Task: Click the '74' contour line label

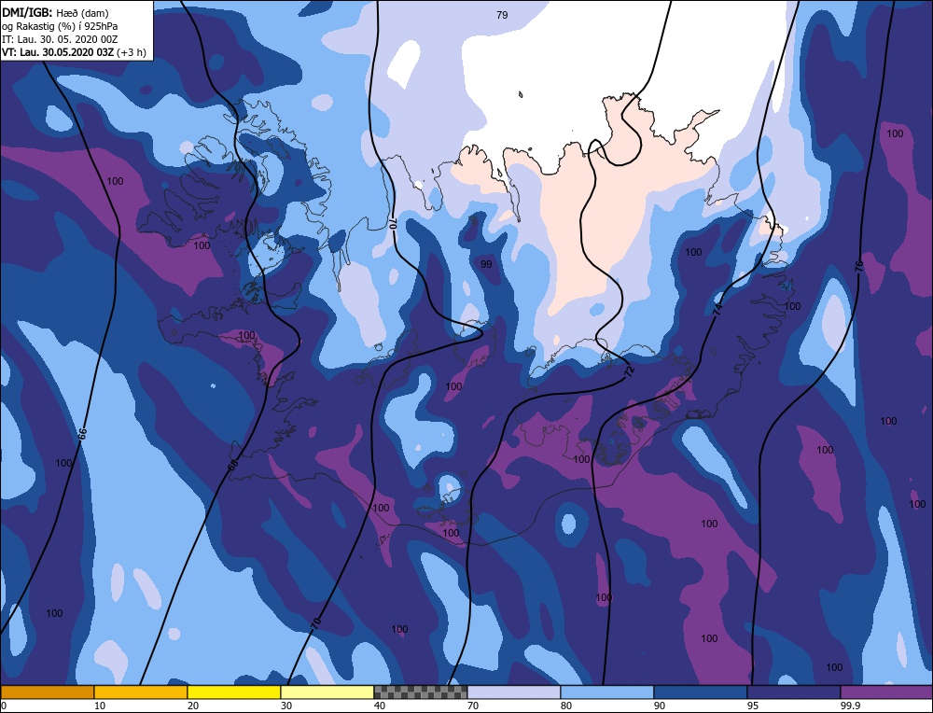Action: click(x=717, y=309)
